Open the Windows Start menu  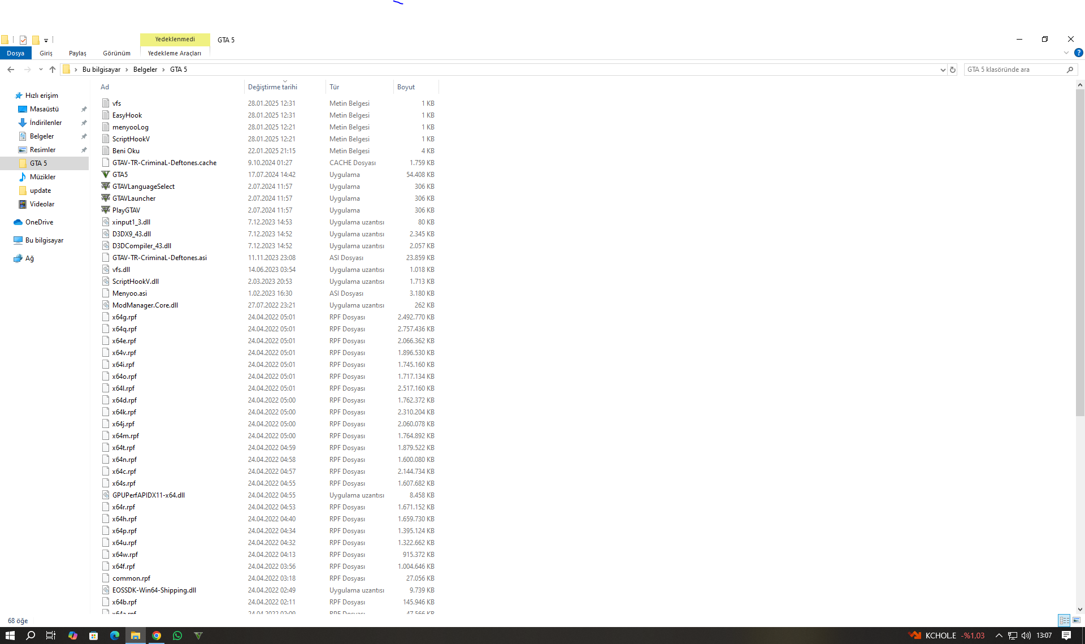click(x=10, y=636)
